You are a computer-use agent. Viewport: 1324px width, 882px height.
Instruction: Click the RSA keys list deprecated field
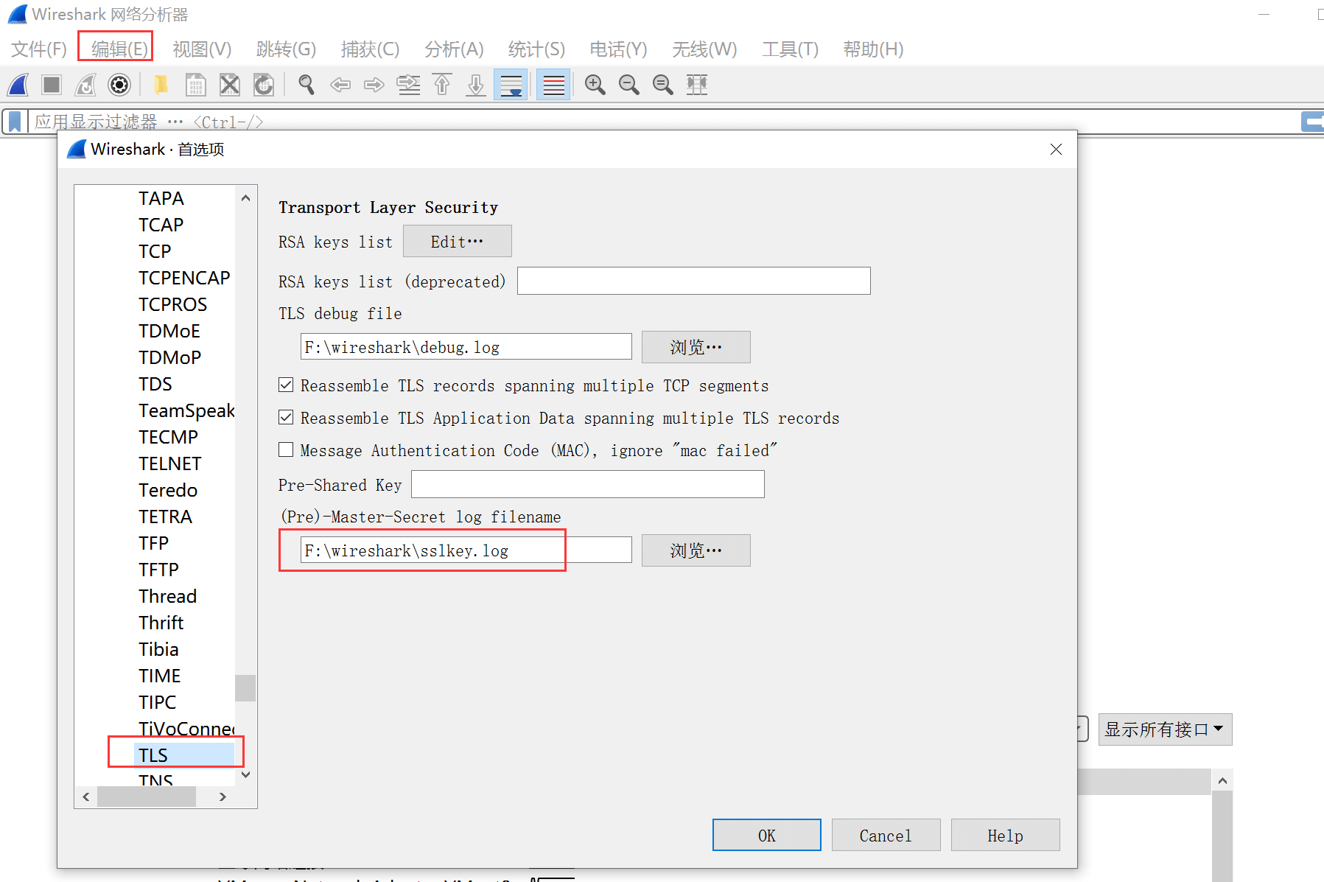tap(694, 281)
